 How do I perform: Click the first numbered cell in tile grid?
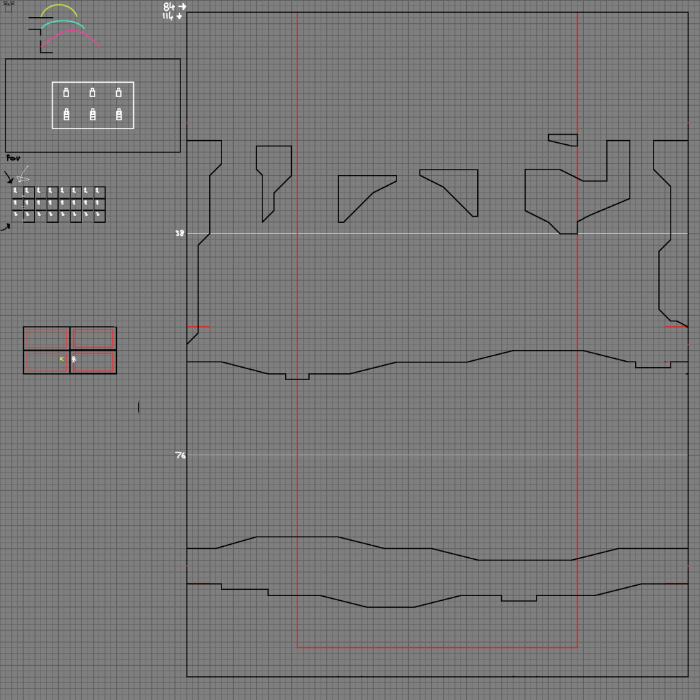[x=16, y=192]
